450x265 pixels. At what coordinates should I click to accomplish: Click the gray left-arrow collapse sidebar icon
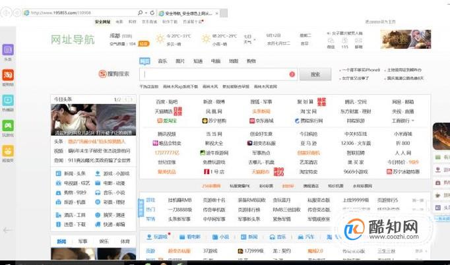7,230
